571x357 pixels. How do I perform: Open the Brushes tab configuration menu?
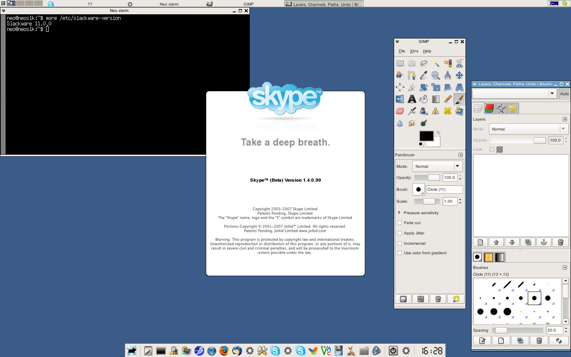point(565,268)
